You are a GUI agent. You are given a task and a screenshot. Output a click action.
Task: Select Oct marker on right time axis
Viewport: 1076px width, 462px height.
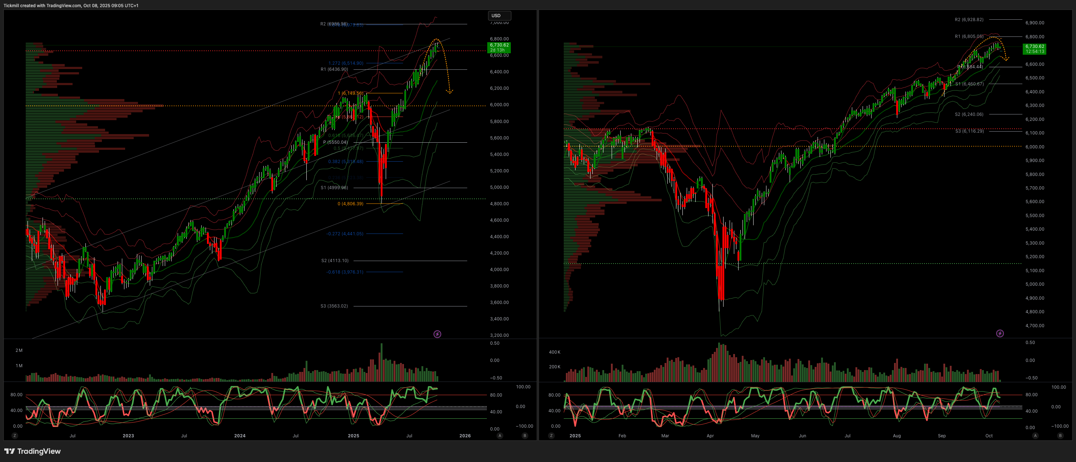coord(989,436)
